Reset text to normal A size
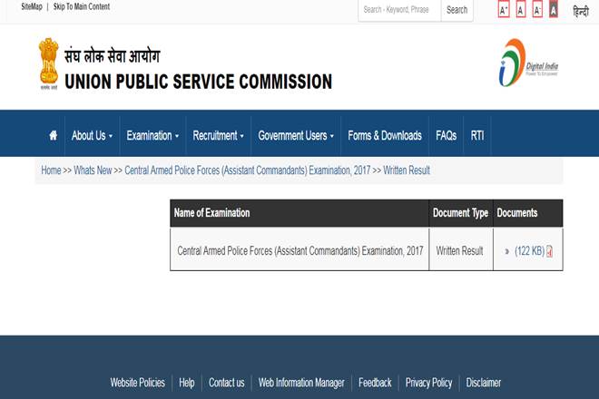 (x=521, y=10)
